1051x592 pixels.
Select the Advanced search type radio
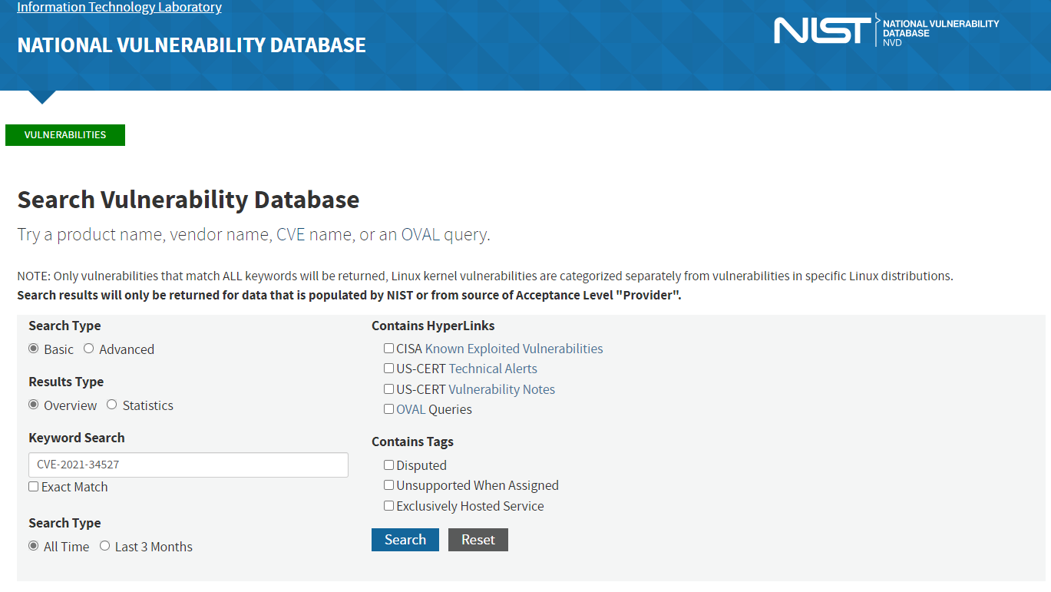(89, 349)
